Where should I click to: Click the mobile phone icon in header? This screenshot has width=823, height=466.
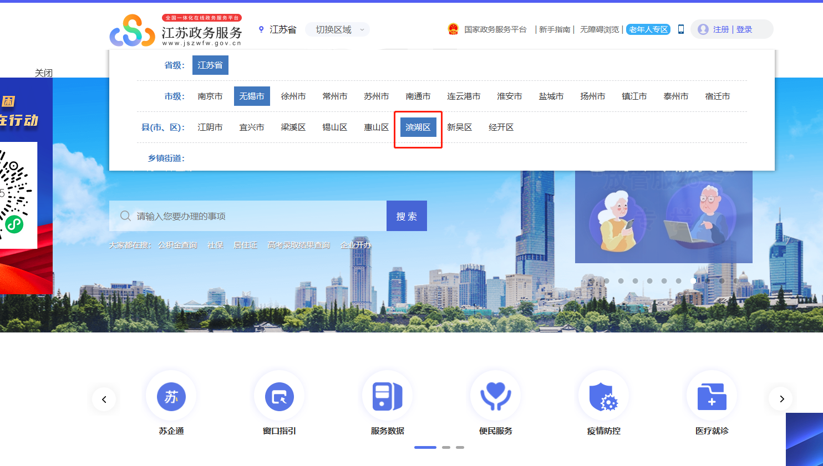pos(681,29)
